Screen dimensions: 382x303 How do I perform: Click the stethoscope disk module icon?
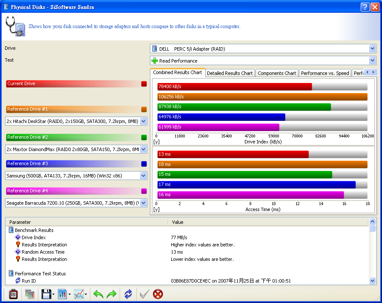click(15, 26)
